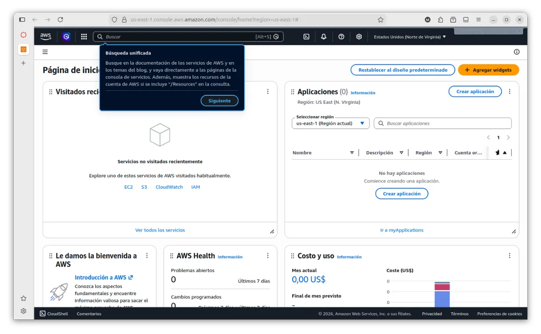Click the Agregar widgets button
This screenshot has height=334, width=541.
click(x=488, y=70)
